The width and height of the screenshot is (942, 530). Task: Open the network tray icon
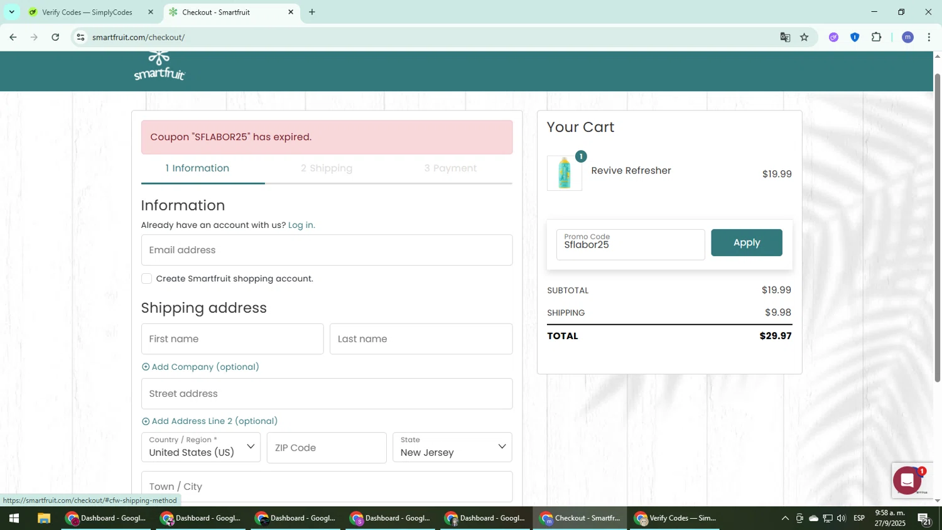tap(828, 519)
